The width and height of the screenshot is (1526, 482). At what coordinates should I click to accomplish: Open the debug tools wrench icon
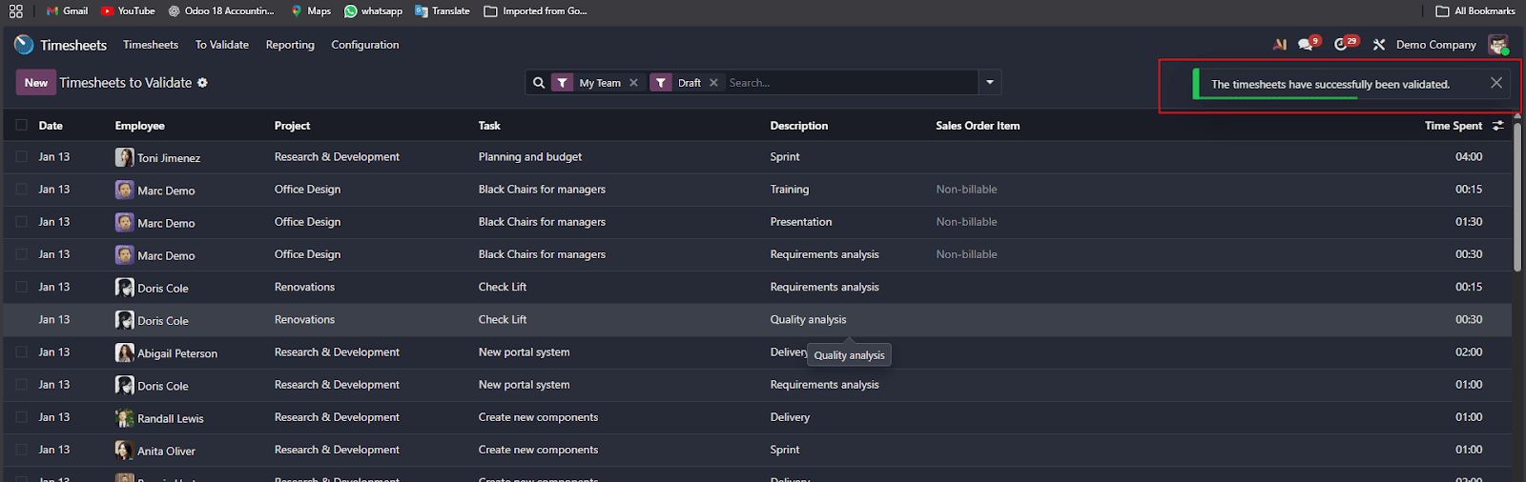1378,45
